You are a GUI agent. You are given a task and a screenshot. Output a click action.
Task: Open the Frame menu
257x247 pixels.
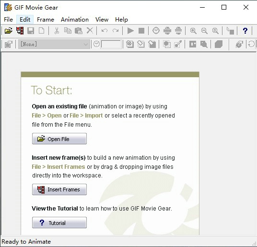pyautogui.click(x=46, y=20)
